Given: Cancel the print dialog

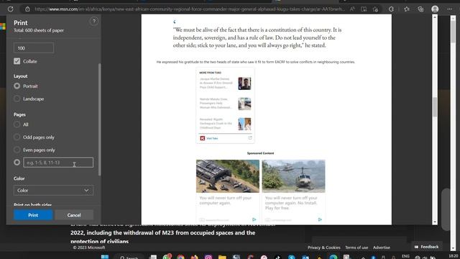Looking at the screenshot, I should (74, 215).
